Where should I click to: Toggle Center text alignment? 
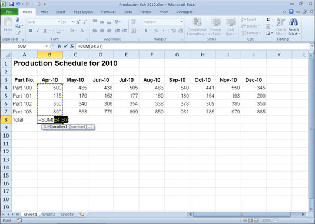(102, 31)
